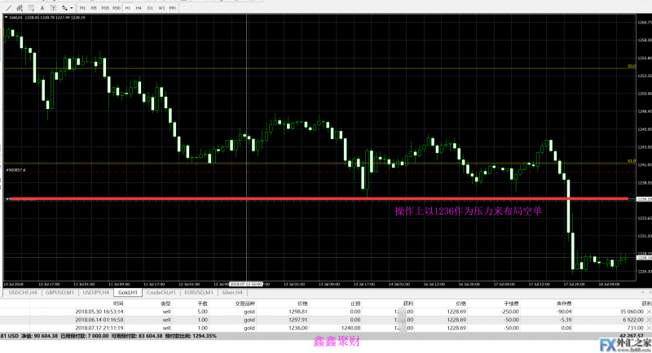Open the arrows/shapes dropdown in toolbar
This screenshot has width=652, height=353.
67,7
